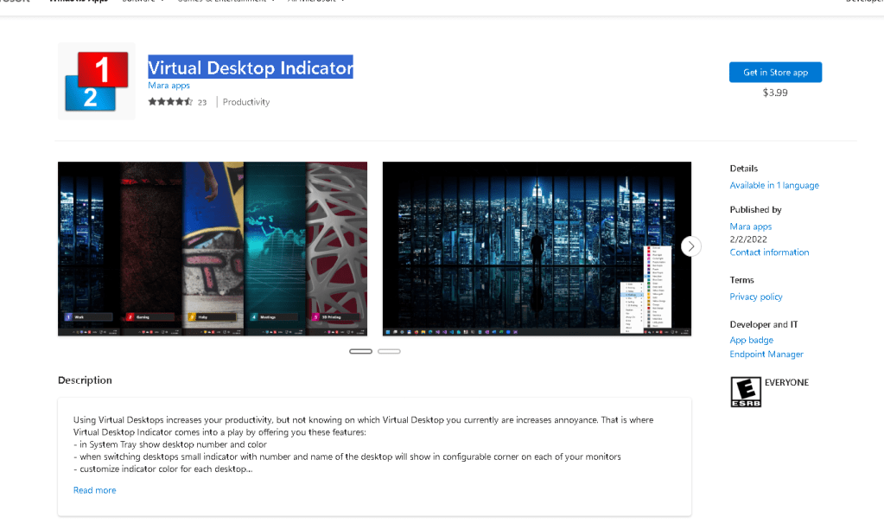Click the Developer and IT heading
The height and width of the screenshot is (530, 884).
763,325
